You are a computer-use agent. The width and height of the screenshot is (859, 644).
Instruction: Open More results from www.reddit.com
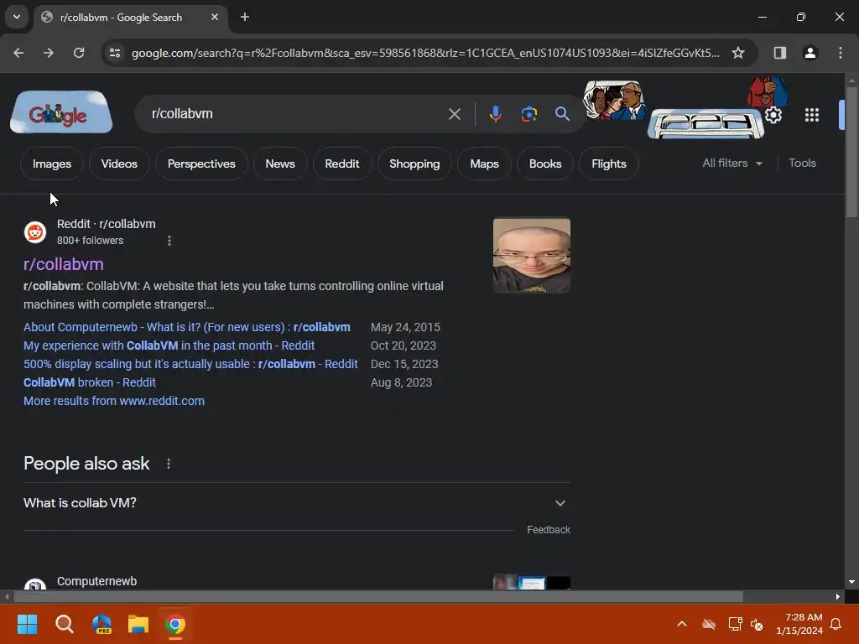pos(114,401)
